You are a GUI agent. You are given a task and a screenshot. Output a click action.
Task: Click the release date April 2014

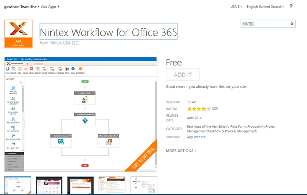[194, 118]
